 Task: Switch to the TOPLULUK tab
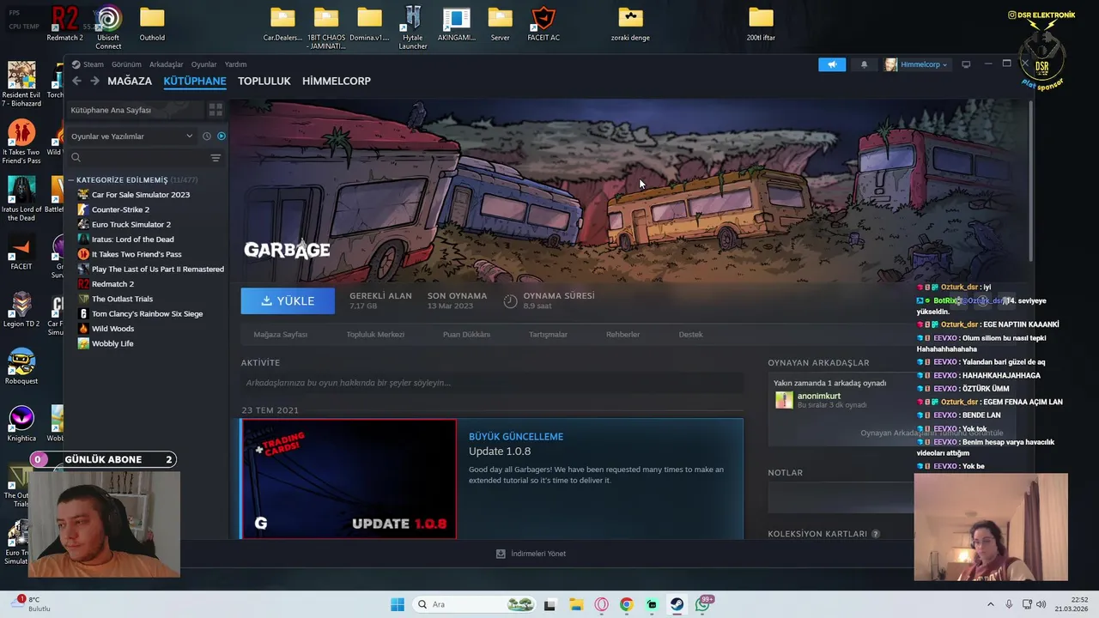[x=264, y=81]
